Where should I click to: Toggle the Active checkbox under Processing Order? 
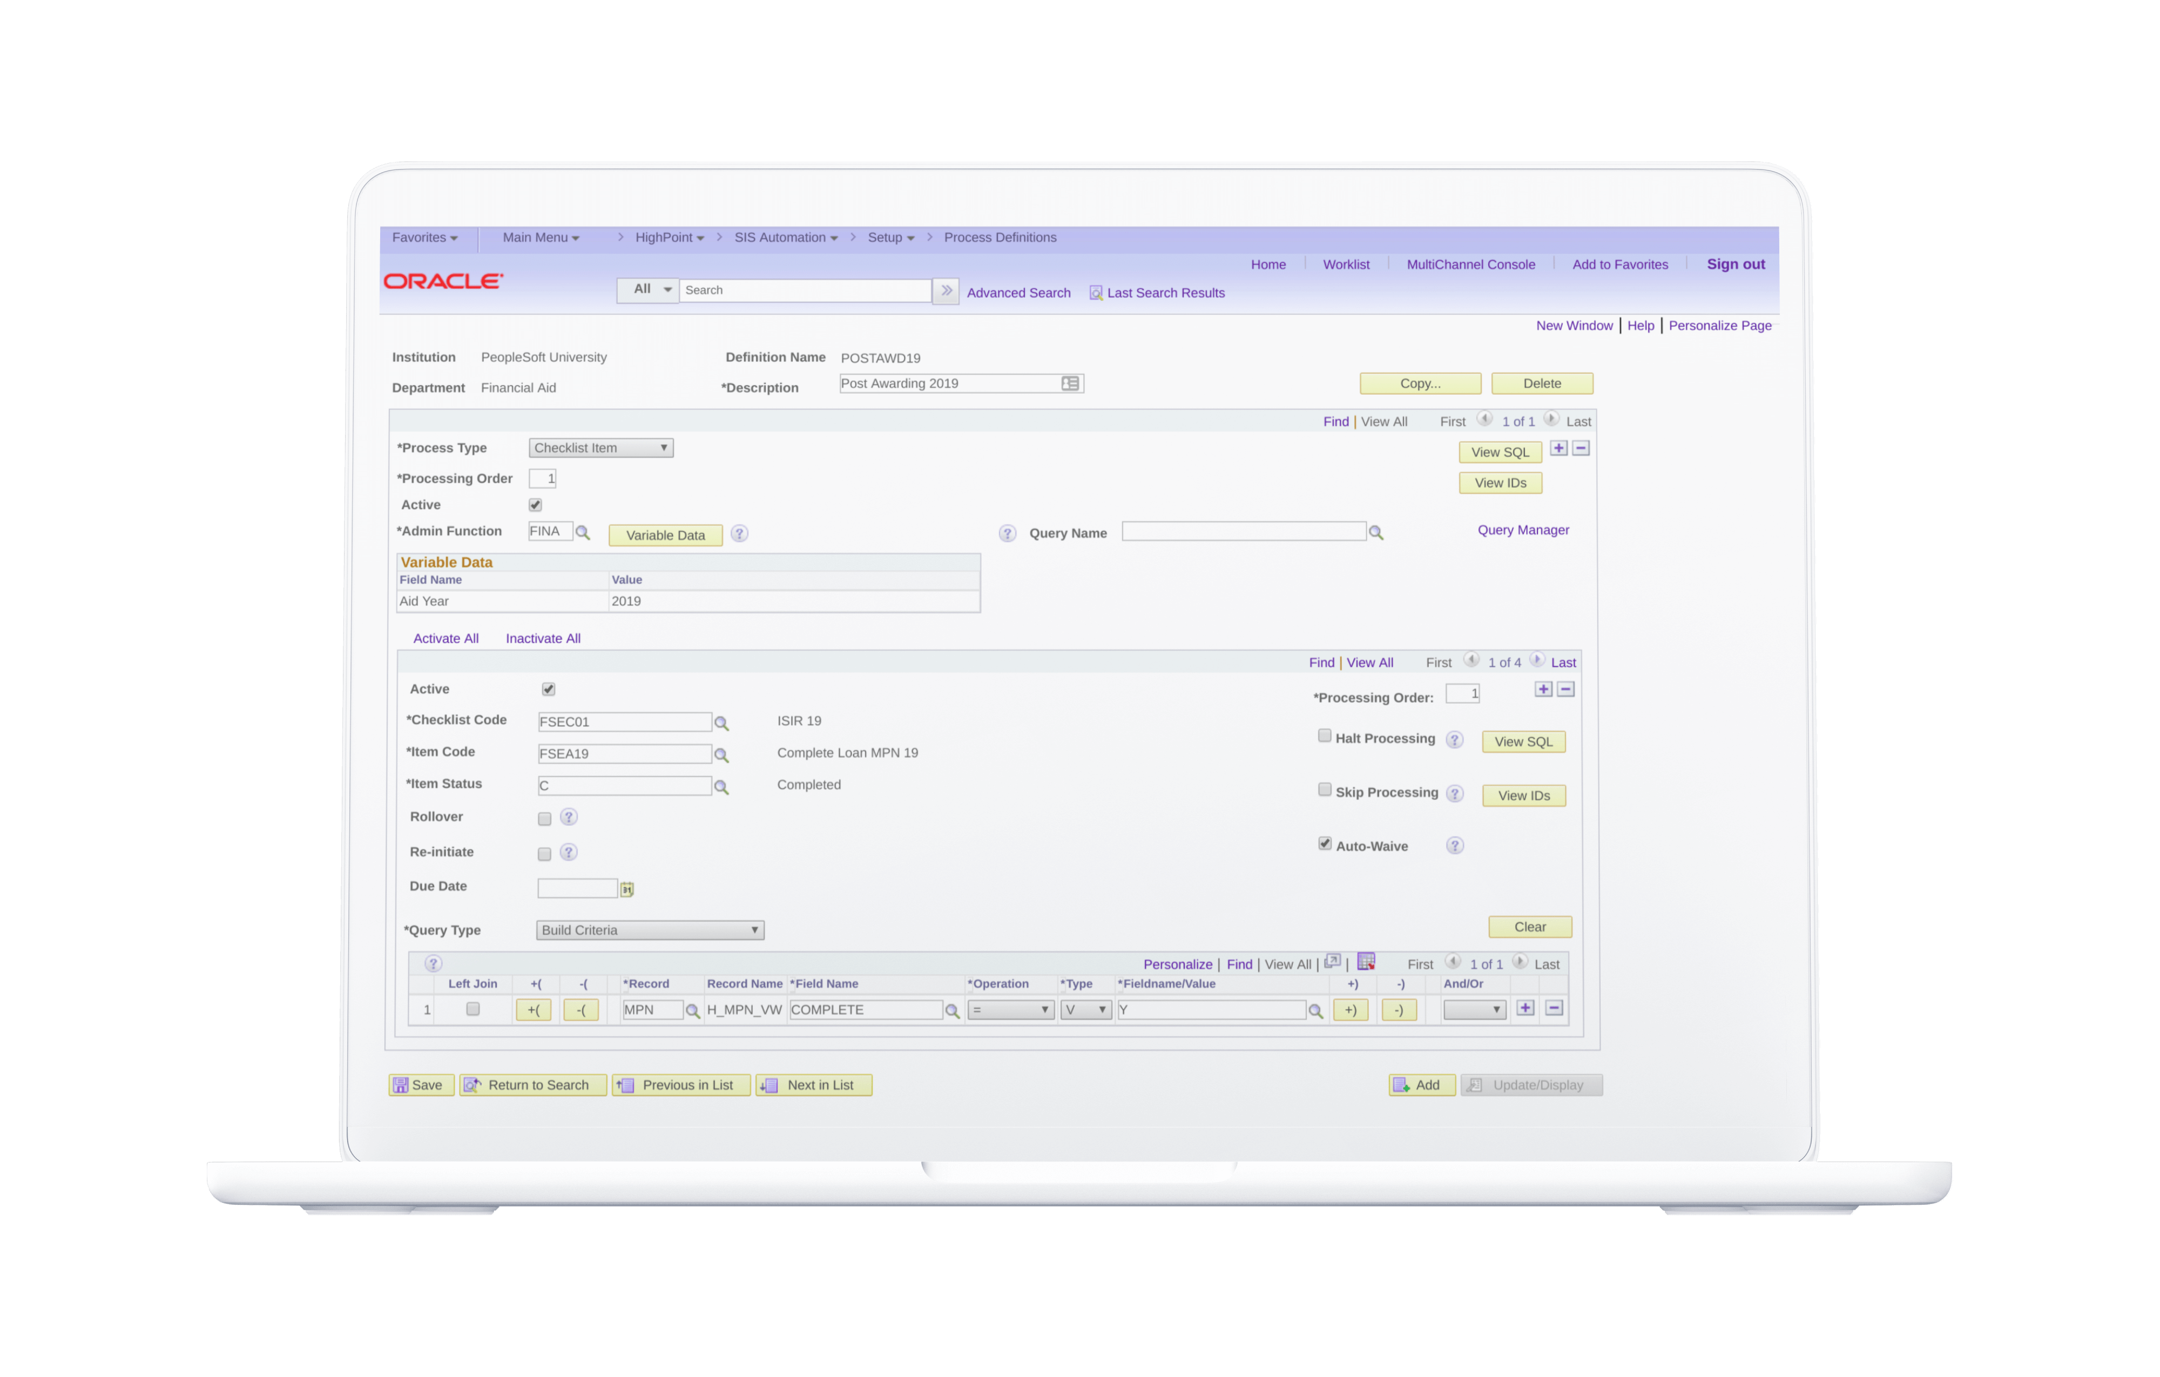click(x=536, y=506)
